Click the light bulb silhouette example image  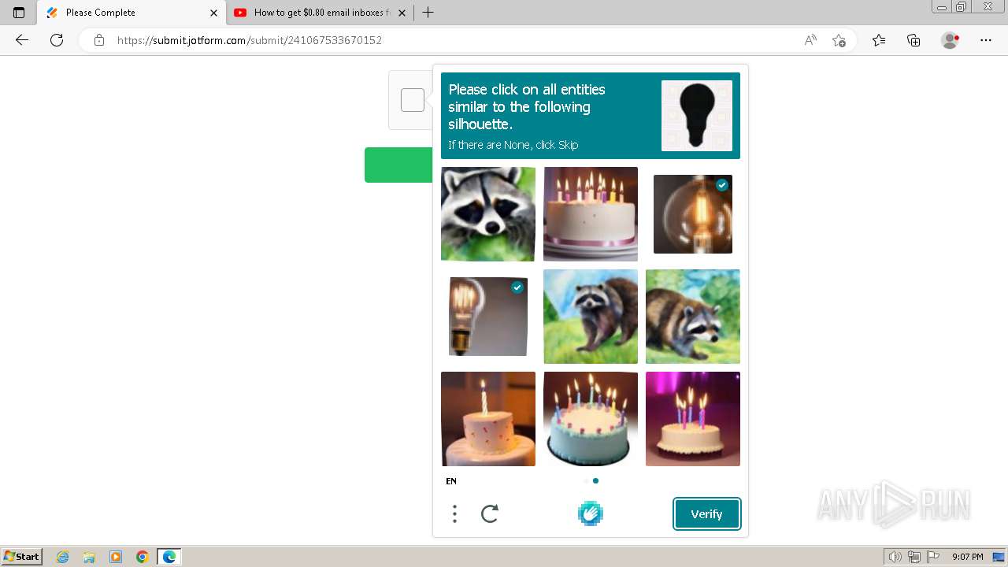pyautogui.click(x=697, y=116)
